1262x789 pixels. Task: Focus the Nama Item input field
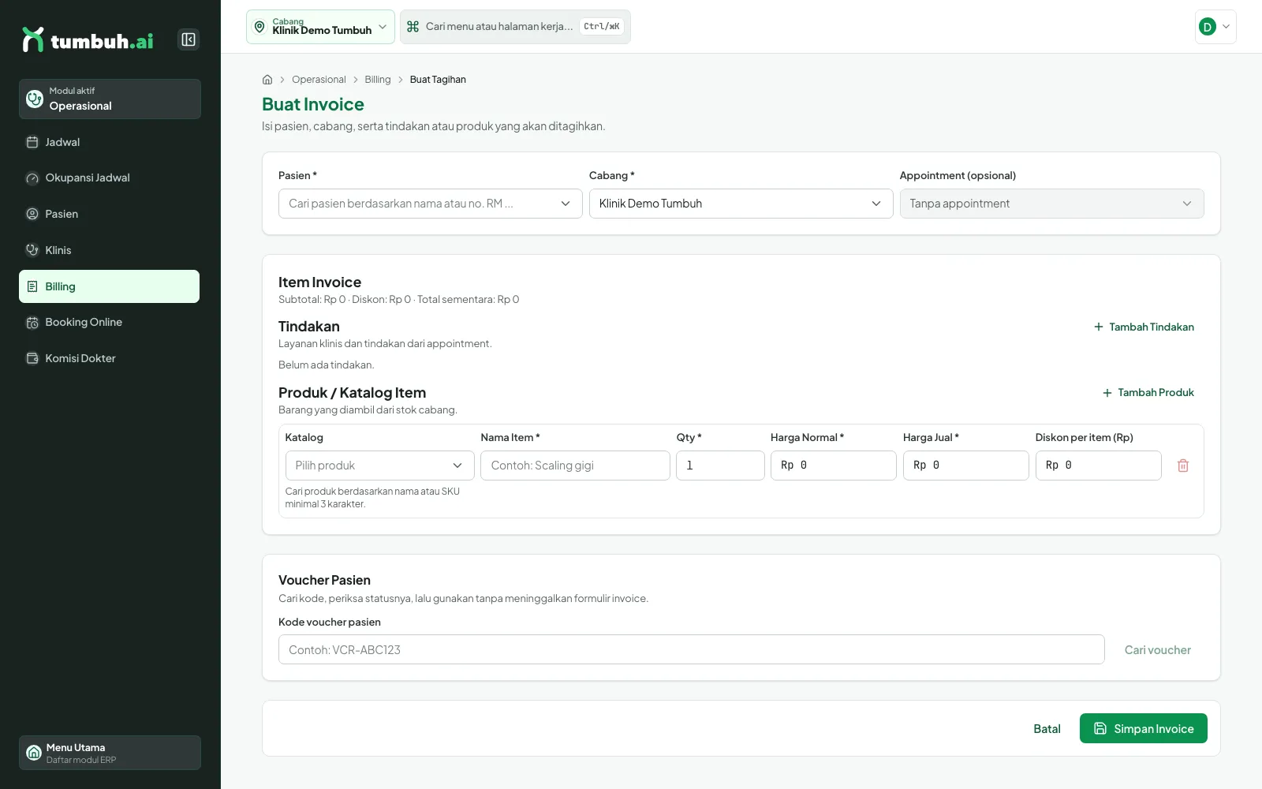pos(575,466)
